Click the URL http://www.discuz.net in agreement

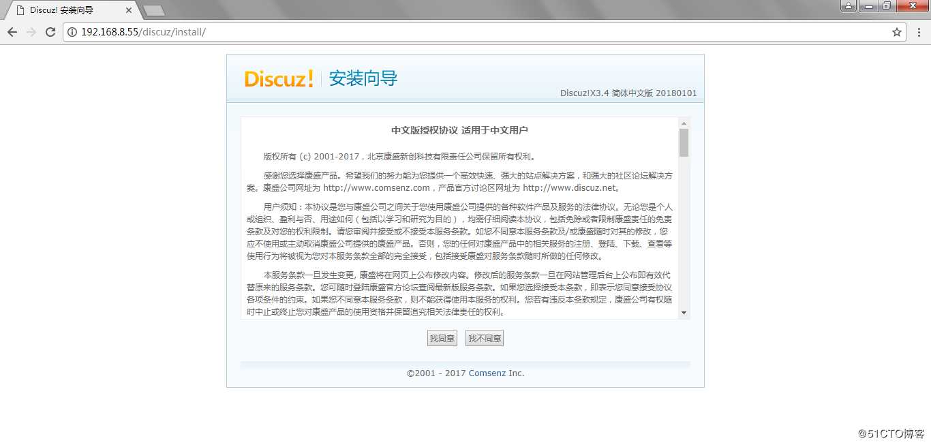569,188
